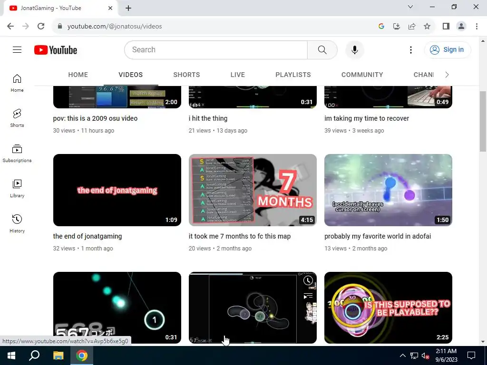Click the Sign in button
Viewport: 487px width, 365px height.
tap(448, 49)
